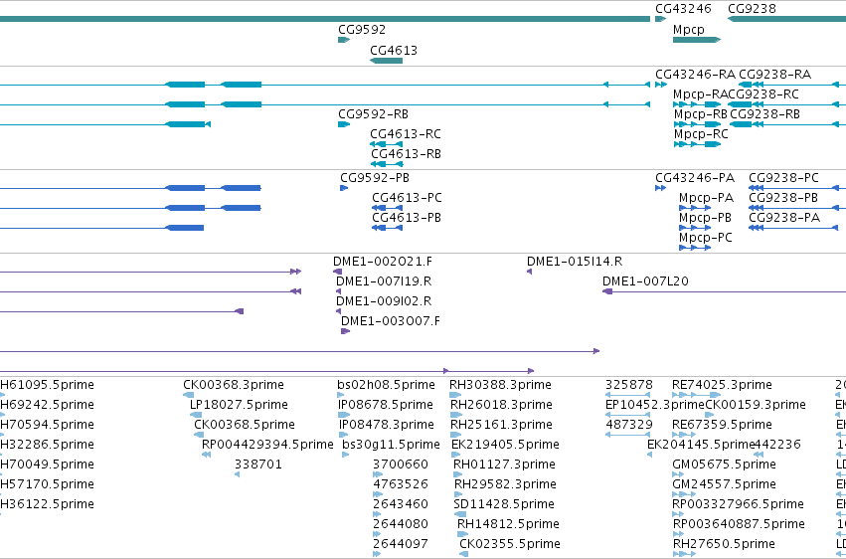Click EST IP08678.5prime label
This screenshot has width=846, height=559.
[x=387, y=405]
